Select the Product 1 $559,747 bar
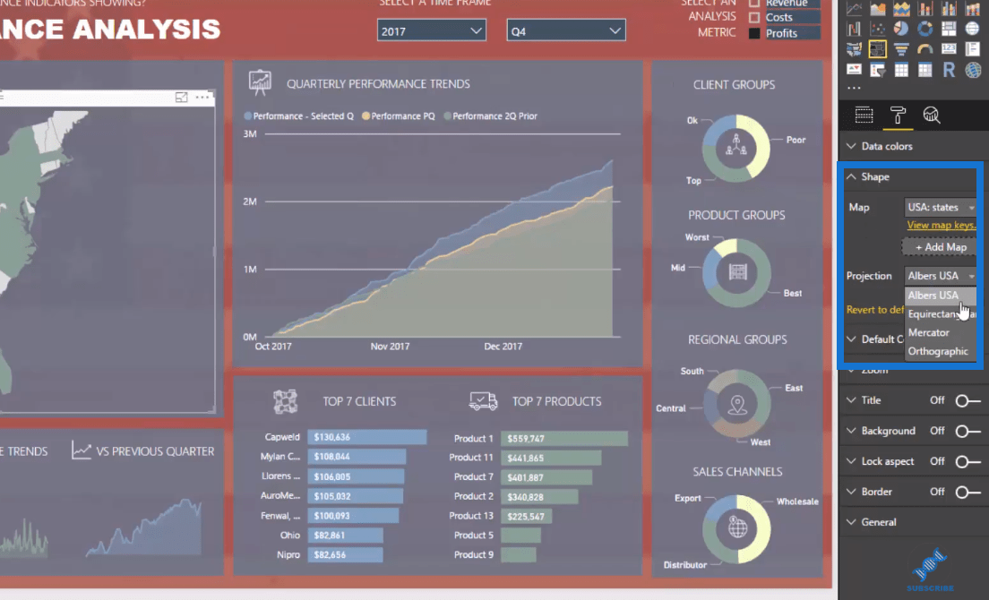Viewport: 989px width, 600px height. coord(564,439)
